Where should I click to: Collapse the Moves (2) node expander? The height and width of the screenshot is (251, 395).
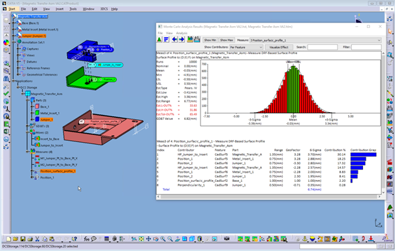(x=27, y=132)
